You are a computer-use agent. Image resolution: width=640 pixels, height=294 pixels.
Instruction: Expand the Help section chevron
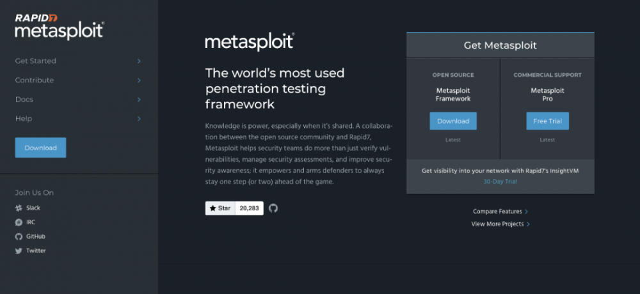pyautogui.click(x=139, y=119)
